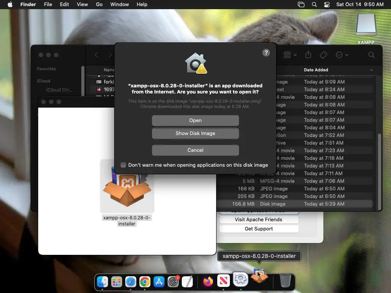Open Stage Manager menu bar icon
Viewport: 391px width, 293px height.
tap(301, 5)
